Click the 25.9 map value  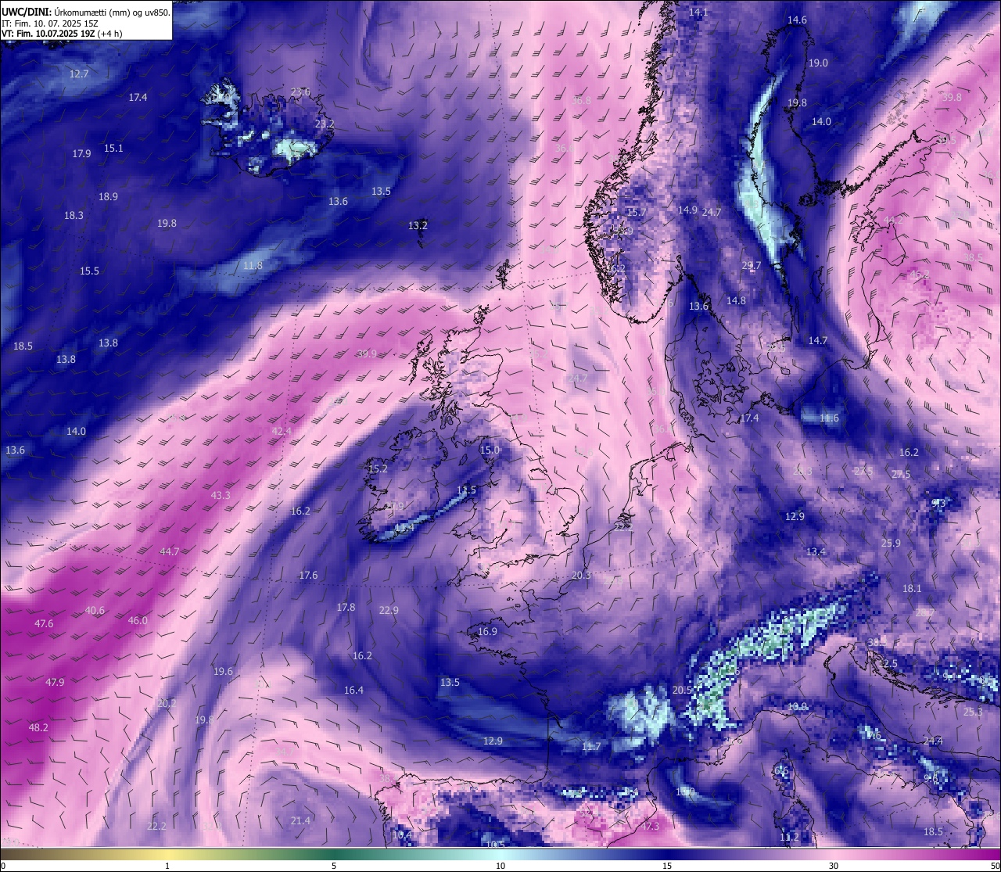[891, 544]
